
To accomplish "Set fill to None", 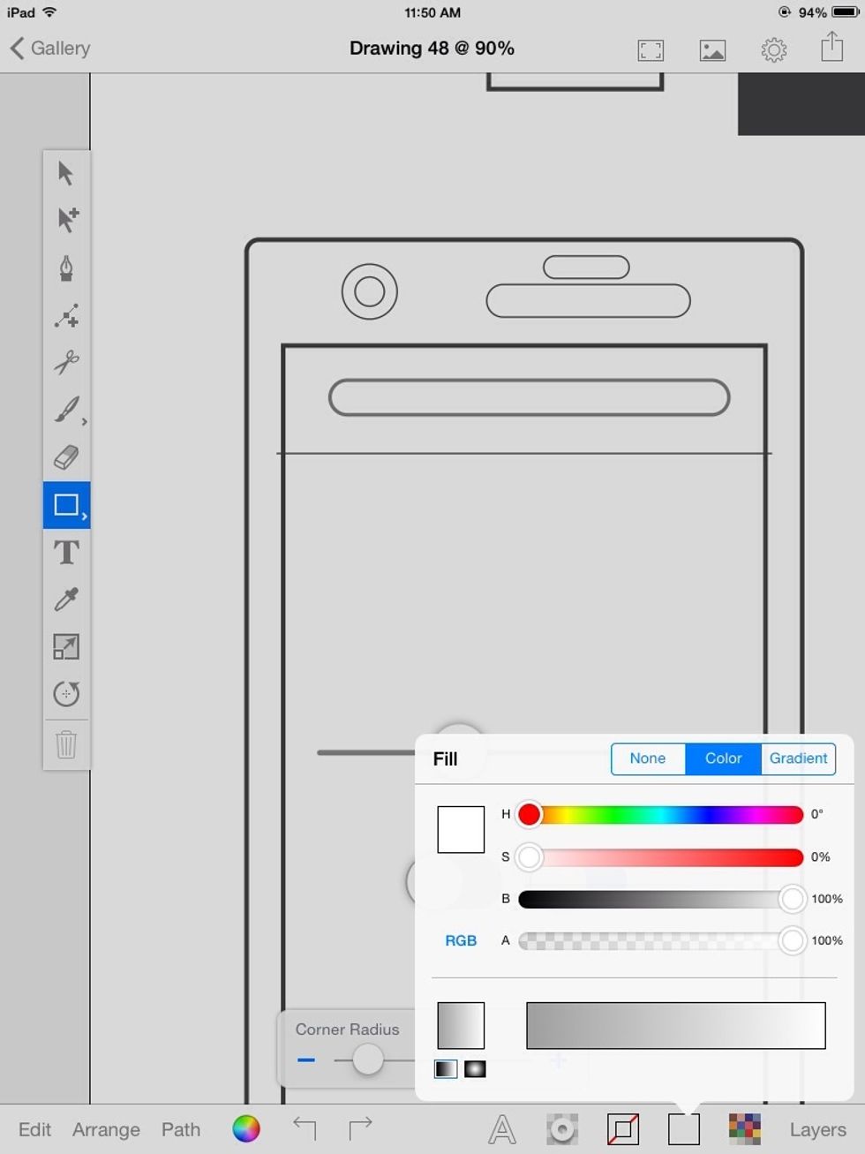I will click(x=647, y=758).
